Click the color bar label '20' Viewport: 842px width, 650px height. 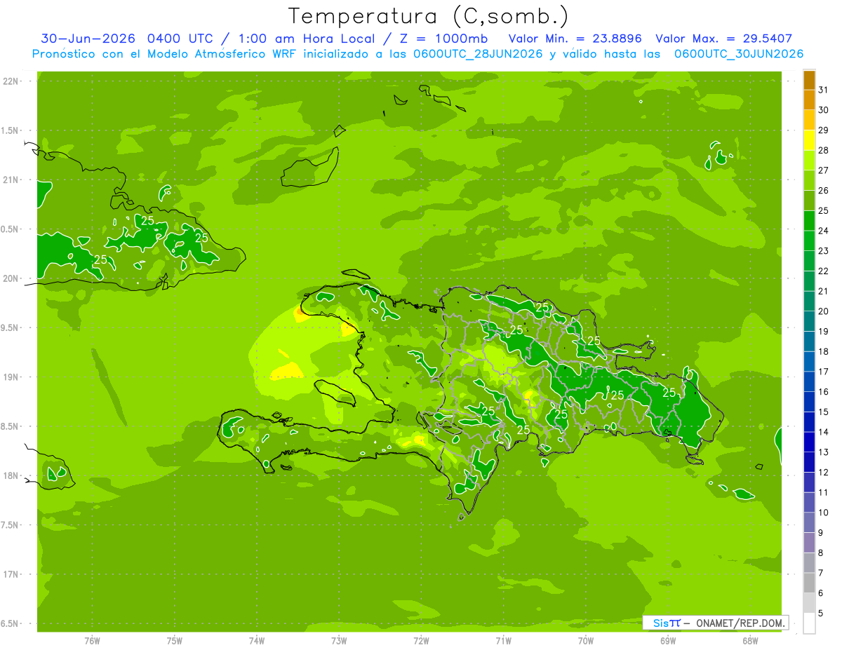click(x=823, y=311)
